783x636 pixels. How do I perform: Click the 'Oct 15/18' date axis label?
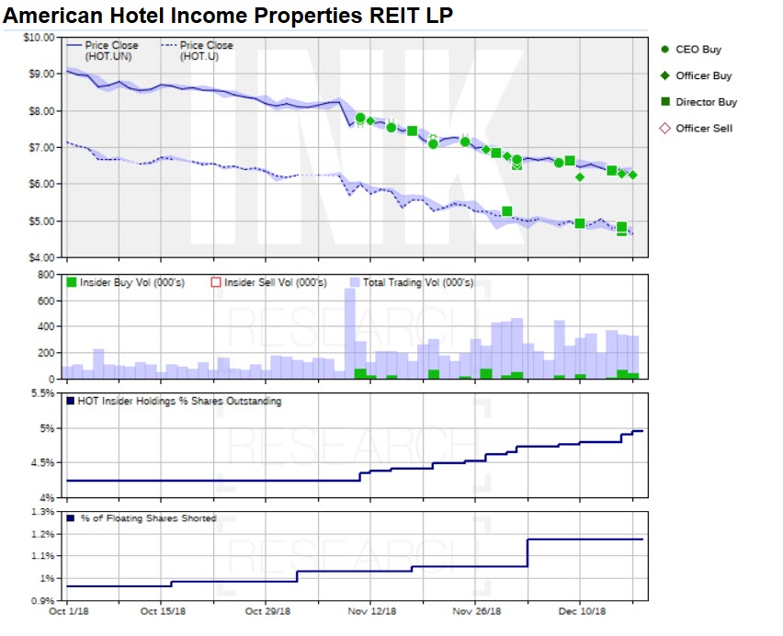point(163,611)
